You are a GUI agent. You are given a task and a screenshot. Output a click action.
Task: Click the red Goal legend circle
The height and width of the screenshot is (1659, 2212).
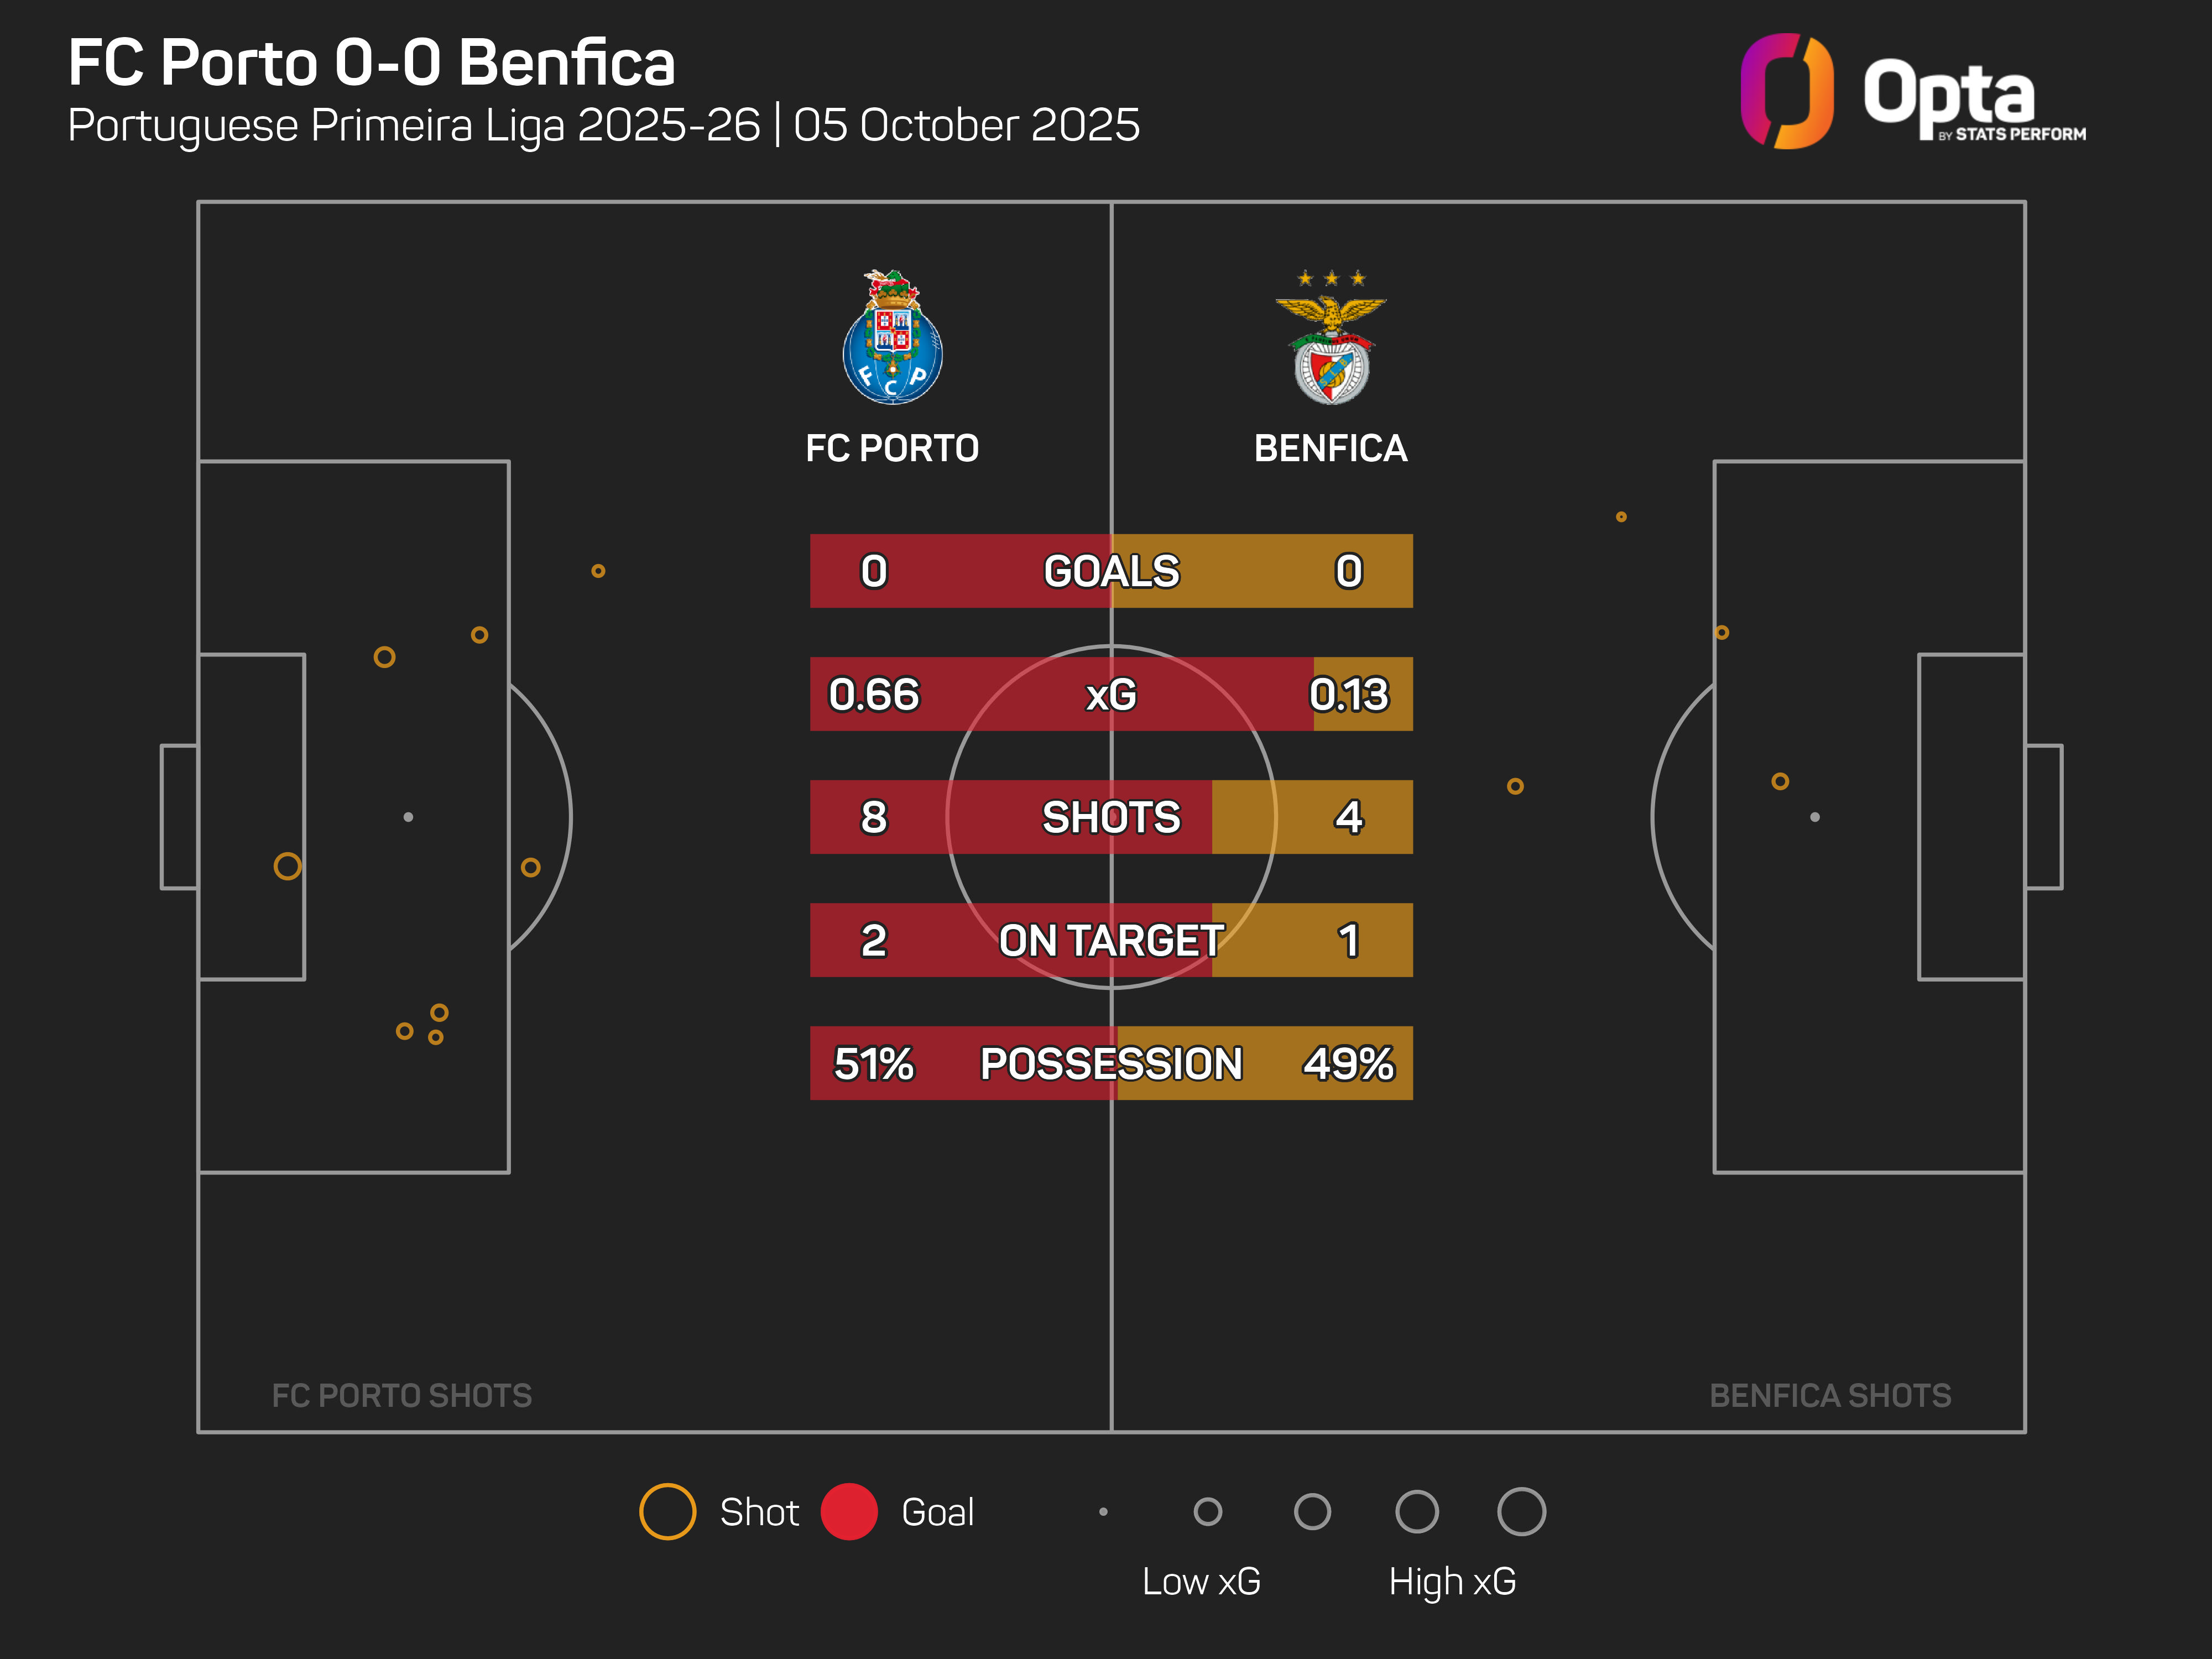[849, 1511]
